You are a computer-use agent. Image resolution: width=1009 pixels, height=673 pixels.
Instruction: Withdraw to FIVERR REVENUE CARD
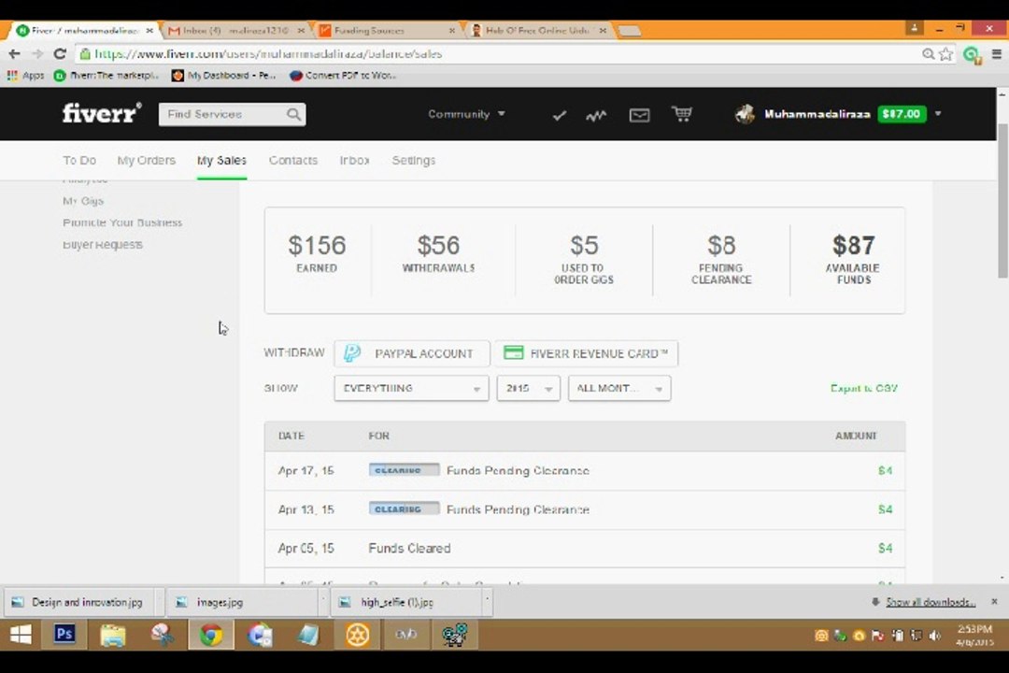click(x=586, y=353)
